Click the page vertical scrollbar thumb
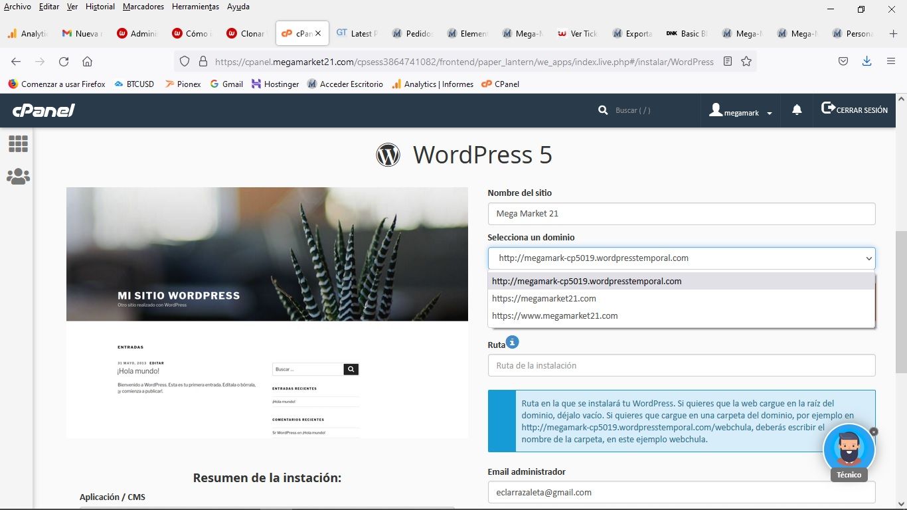Viewport: 907px width, 510px height. pos(901,302)
